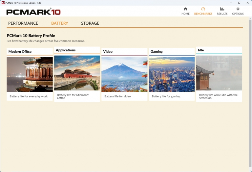Viewport: 252px width, 172px height.
Task: Open the Applications card title
Action: click(x=66, y=50)
